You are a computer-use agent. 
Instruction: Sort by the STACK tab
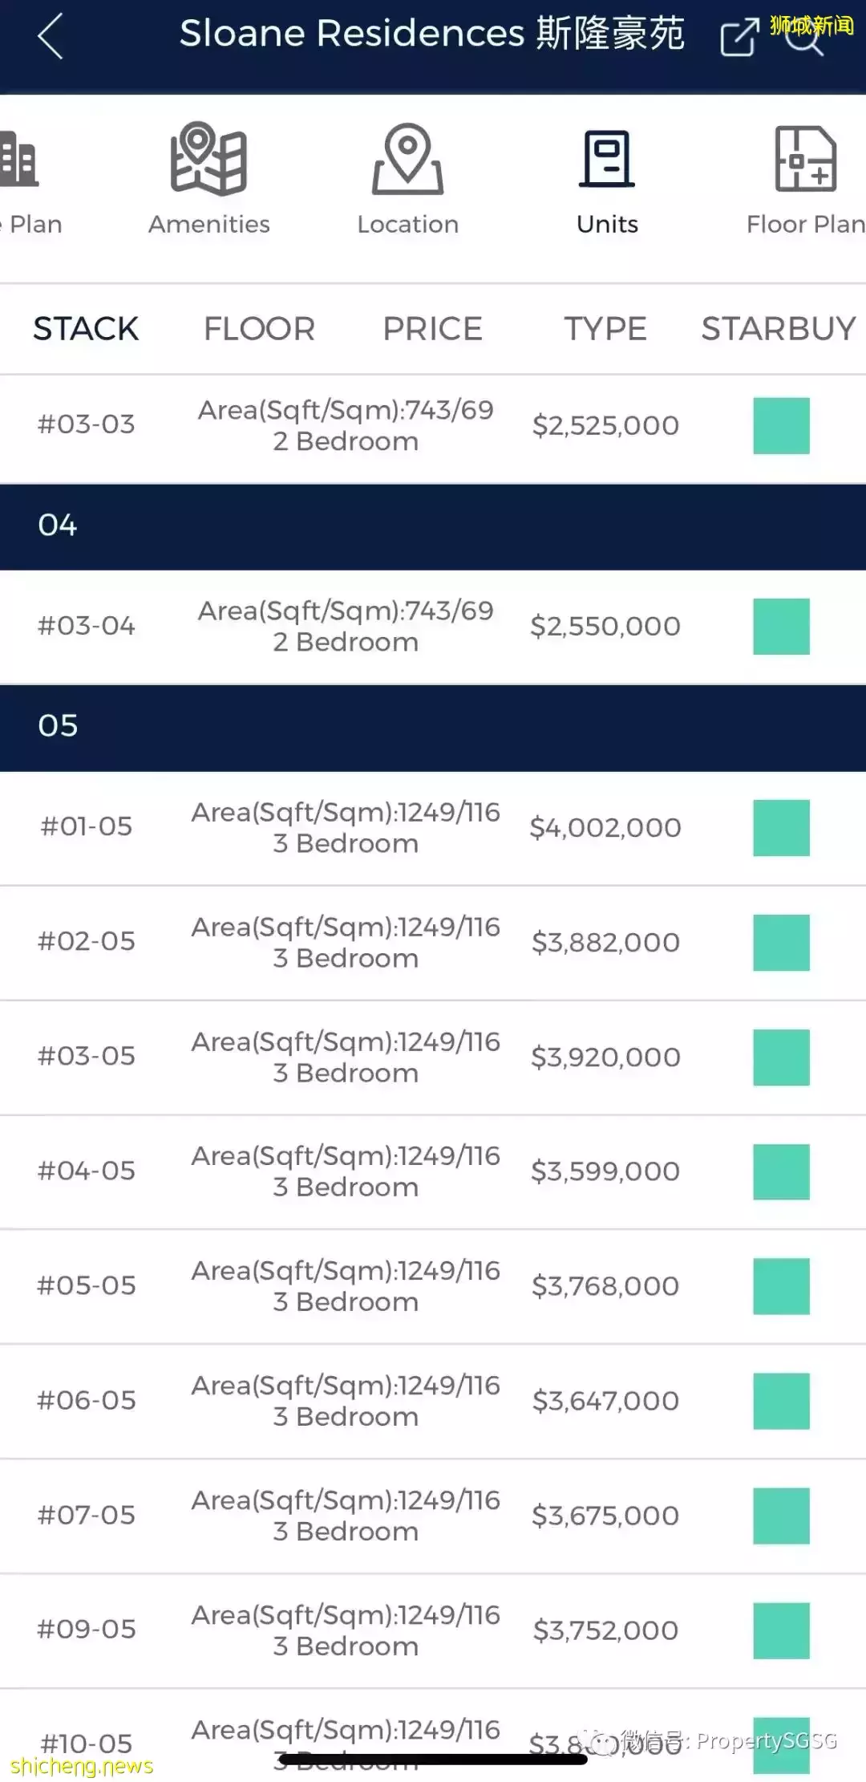coord(86,329)
